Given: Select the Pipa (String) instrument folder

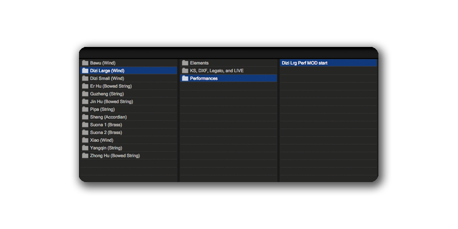Looking at the screenshot, I should click(102, 109).
